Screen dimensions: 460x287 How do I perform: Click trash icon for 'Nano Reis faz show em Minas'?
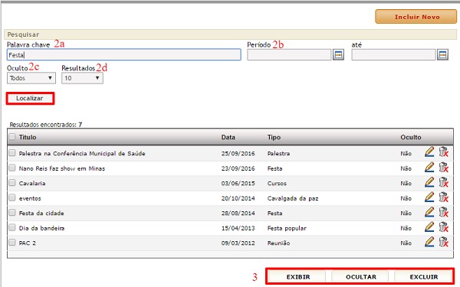click(x=444, y=167)
